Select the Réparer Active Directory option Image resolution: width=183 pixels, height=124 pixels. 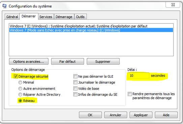(20, 95)
